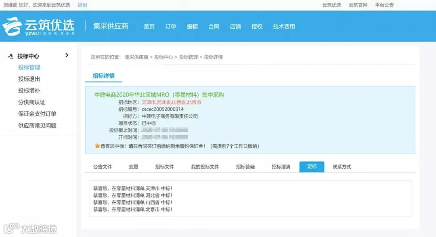Viewport: 436px width, 237px height.
Task: Switch to the 变更 tab
Action: pos(134,167)
